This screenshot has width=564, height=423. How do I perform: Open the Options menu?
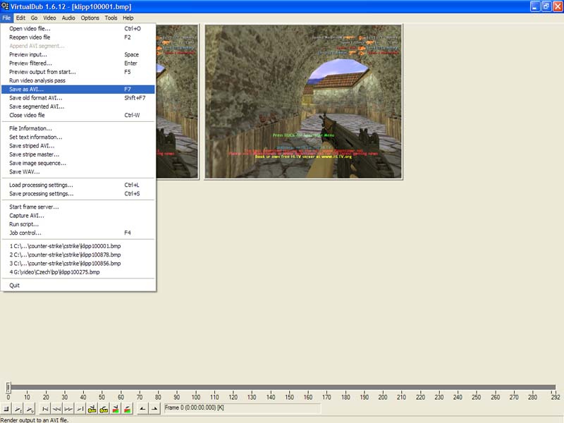tap(90, 18)
